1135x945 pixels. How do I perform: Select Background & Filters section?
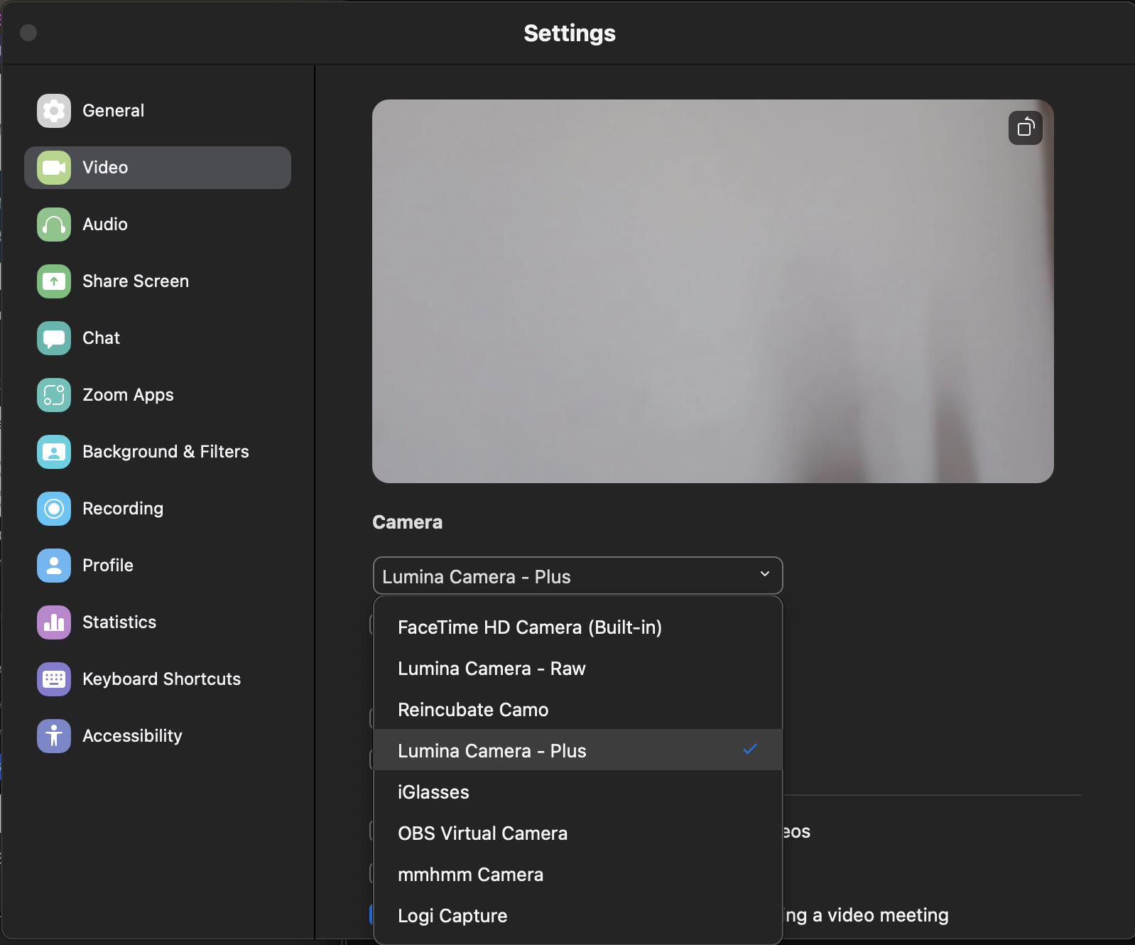click(158, 452)
